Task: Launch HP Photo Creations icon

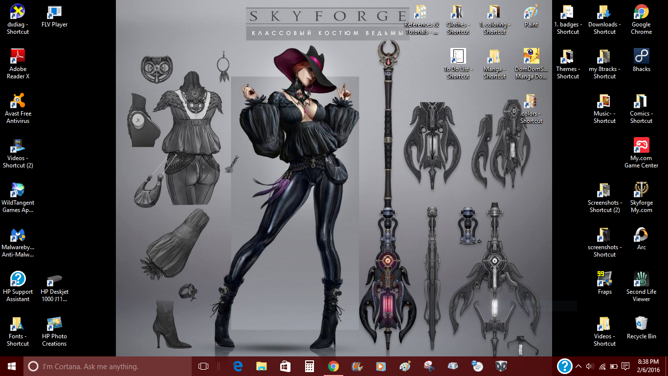Action: coord(54,331)
